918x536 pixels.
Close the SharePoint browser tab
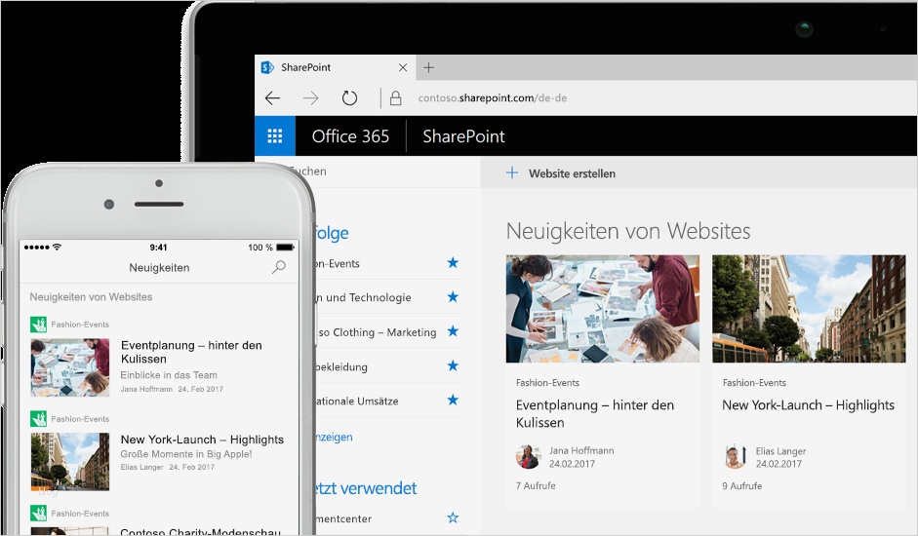(x=403, y=67)
